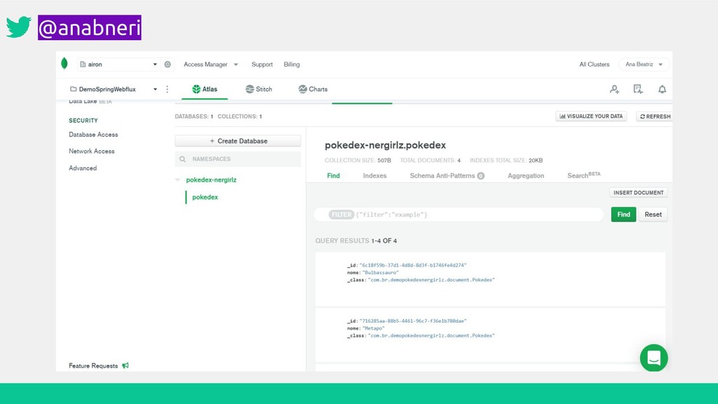
Task: Open the Billing link
Action: click(x=292, y=65)
